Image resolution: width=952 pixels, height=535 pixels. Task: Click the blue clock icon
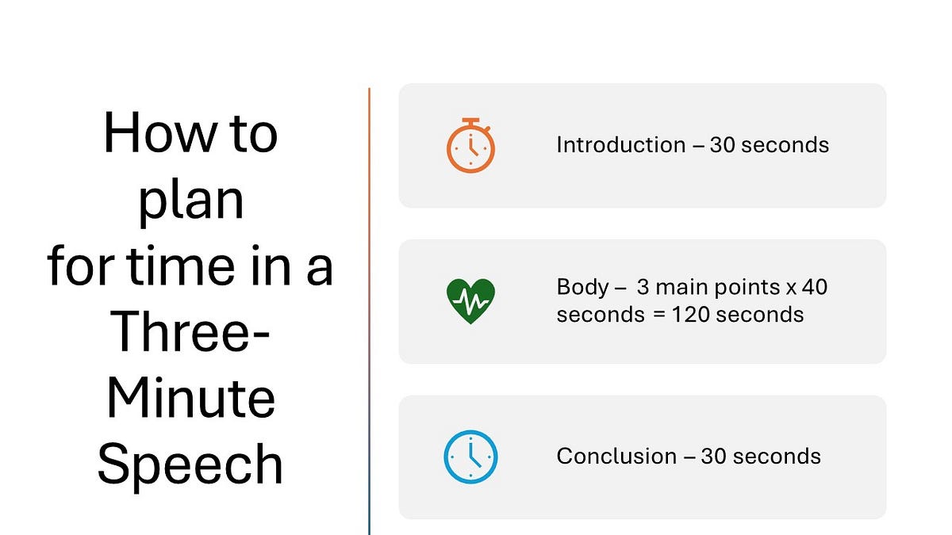[470, 457]
